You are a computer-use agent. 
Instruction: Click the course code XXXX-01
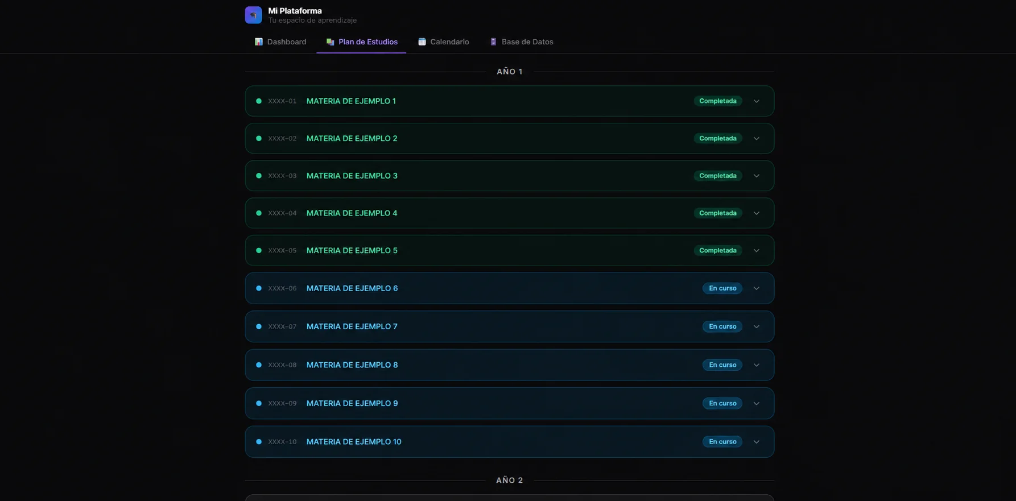[282, 101]
